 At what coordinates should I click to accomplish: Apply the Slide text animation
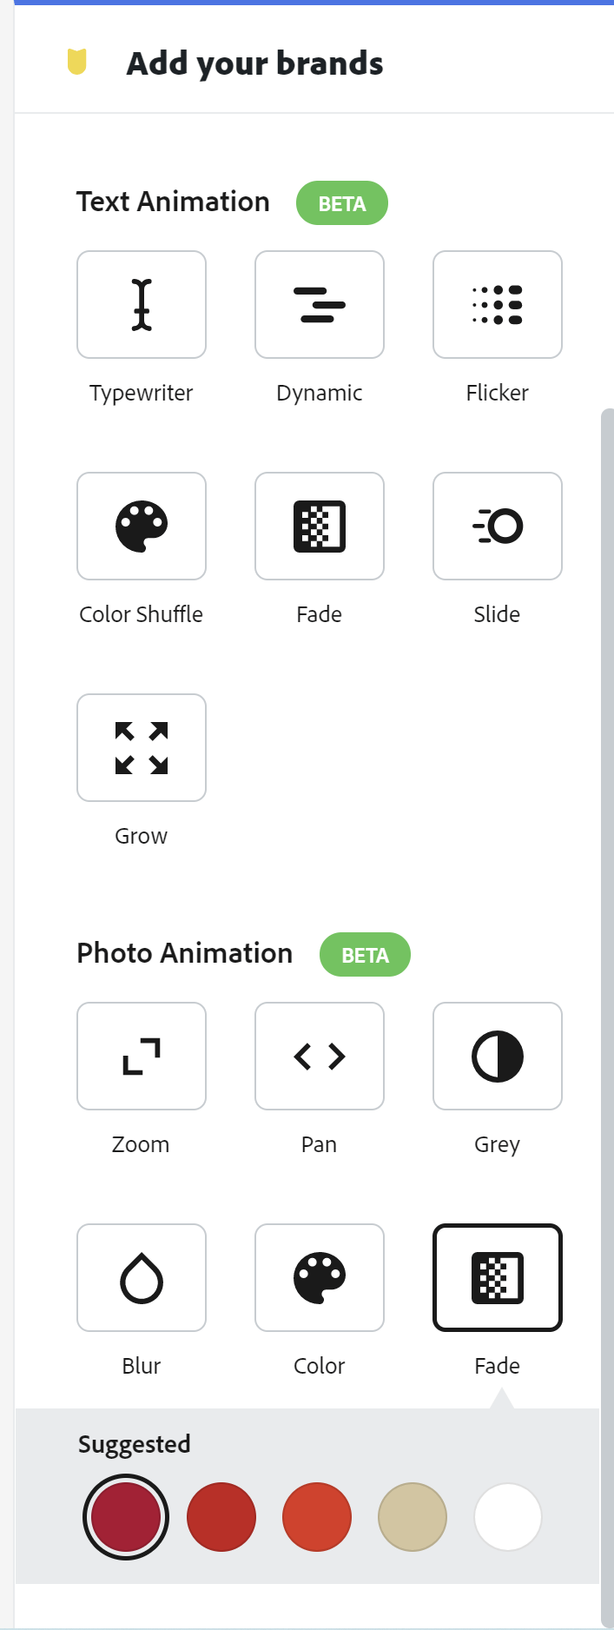[x=498, y=527]
